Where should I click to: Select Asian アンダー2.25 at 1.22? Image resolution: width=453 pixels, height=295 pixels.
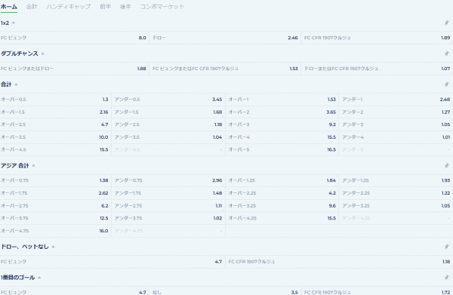click(x=396, y=193)
